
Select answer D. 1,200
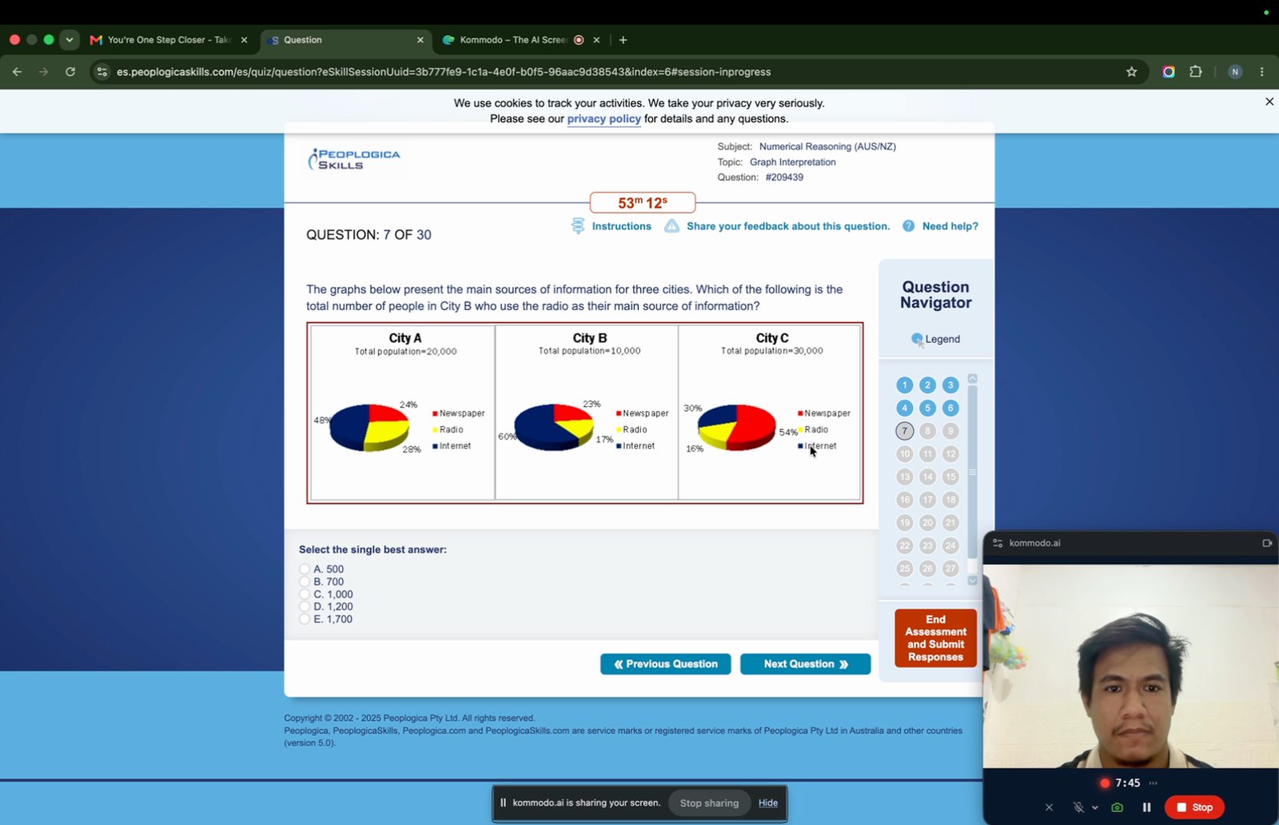[x=305, y=607]
